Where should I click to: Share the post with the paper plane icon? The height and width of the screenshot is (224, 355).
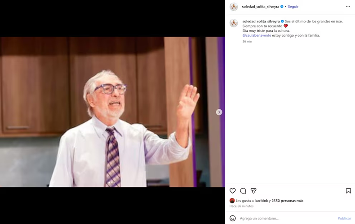pyautogui.click(x=253, y=191)
